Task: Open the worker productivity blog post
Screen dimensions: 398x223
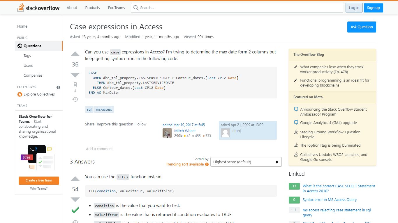Action: [332, 69]
